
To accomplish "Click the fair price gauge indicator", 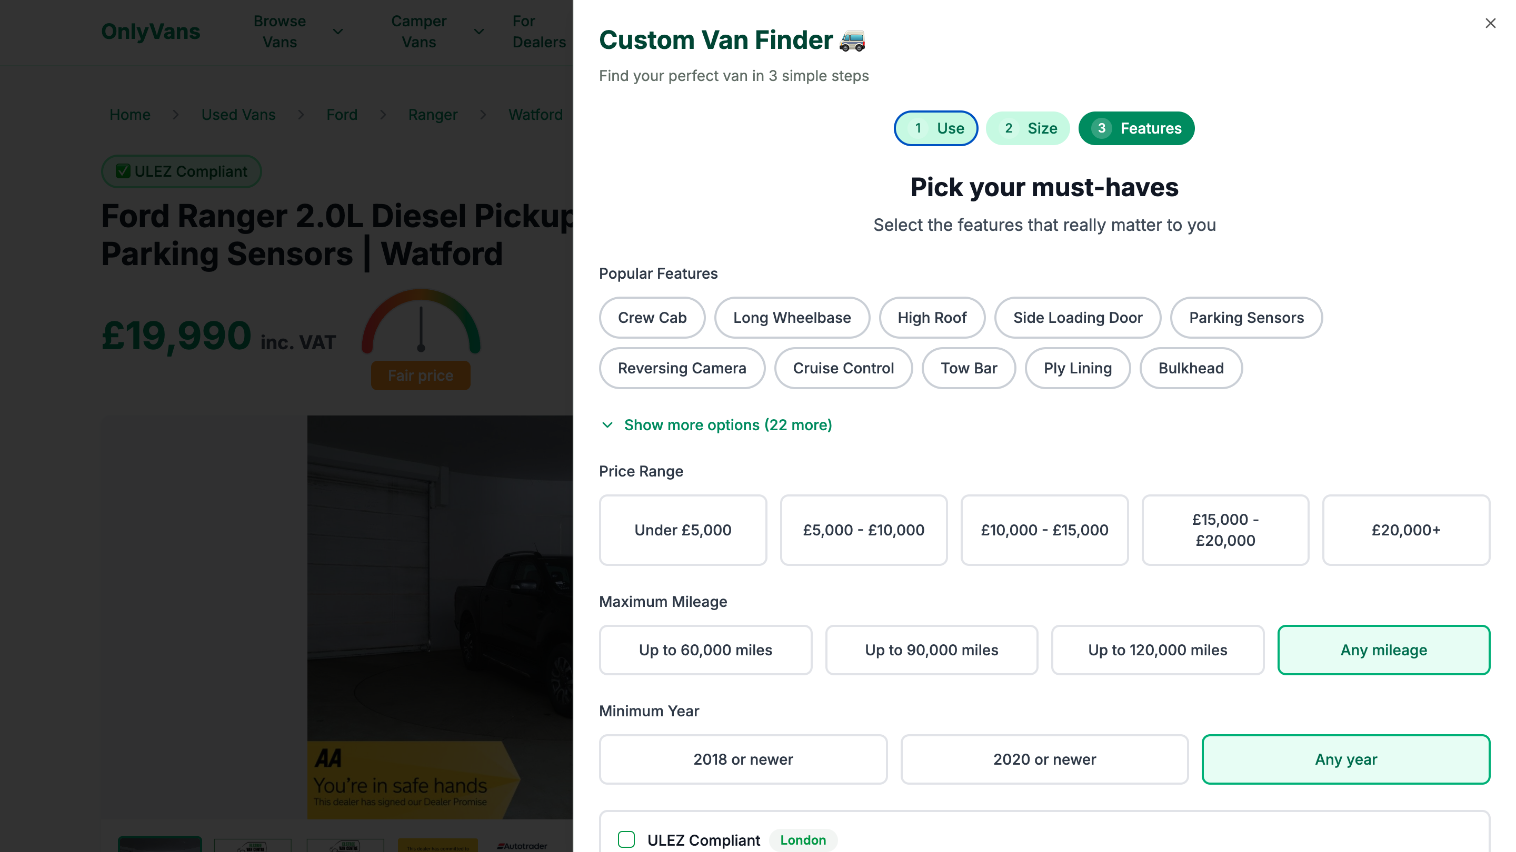I will [421, 322].
